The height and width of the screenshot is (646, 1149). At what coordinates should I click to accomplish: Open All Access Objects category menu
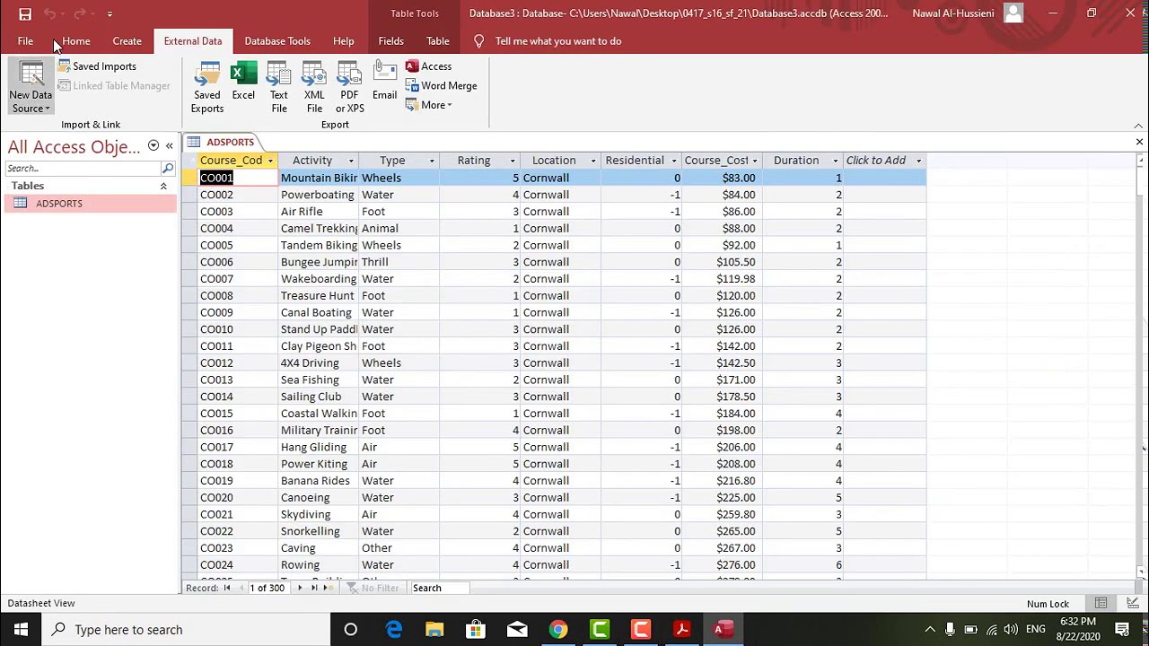point(153,146)
